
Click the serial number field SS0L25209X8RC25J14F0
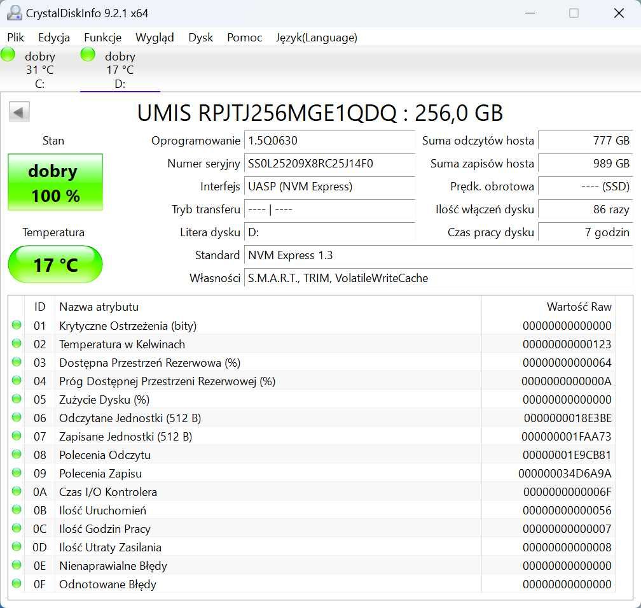click(x=329, y=164)
